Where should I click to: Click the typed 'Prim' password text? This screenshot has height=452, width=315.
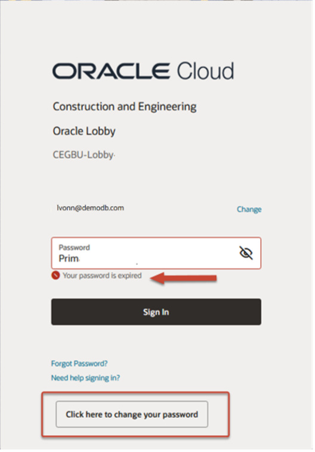click(69, 258)
